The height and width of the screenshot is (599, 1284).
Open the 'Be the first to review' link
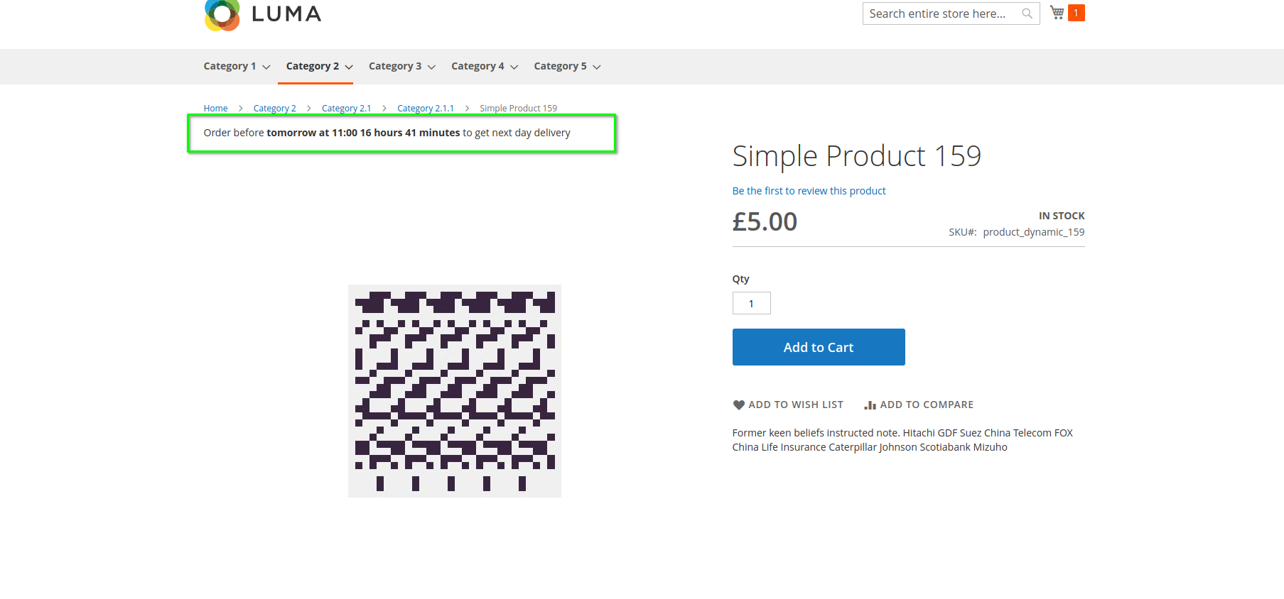tap(809, 191)
